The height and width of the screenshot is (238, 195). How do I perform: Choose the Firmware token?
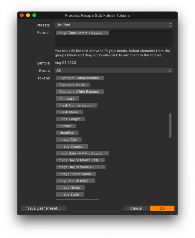(67, 98)
